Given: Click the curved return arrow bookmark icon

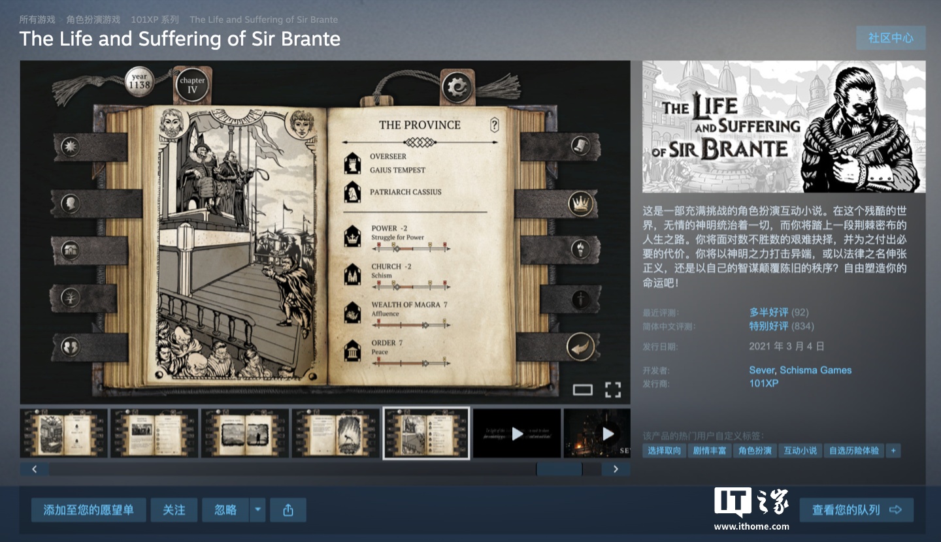Looking at the screenshot, I should (580, 346).
